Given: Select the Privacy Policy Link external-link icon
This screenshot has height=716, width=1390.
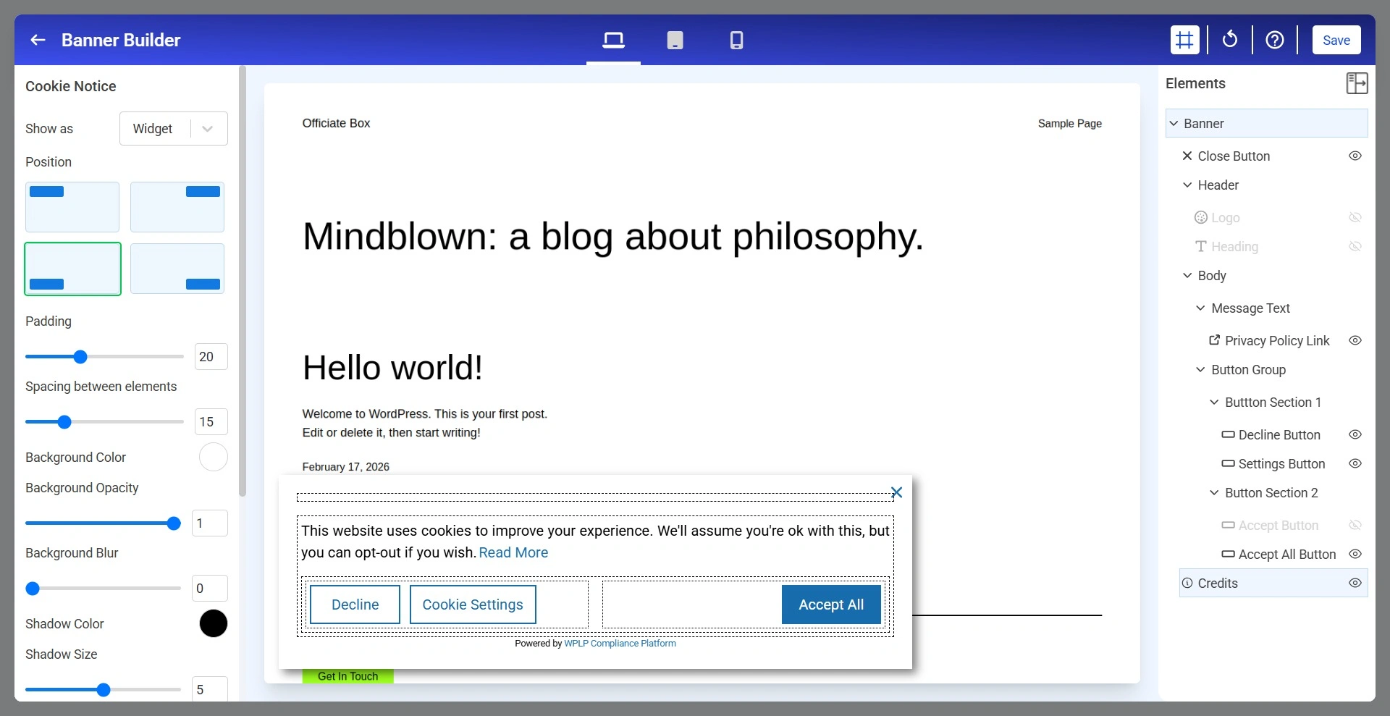Looking at the screenshot, I should 1214,340.
